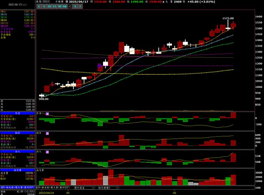Viewport: 264px width, 195px height.
Task: Click purple settings icon in 法人 sub-chart
Action: click(x=47, y=152)
